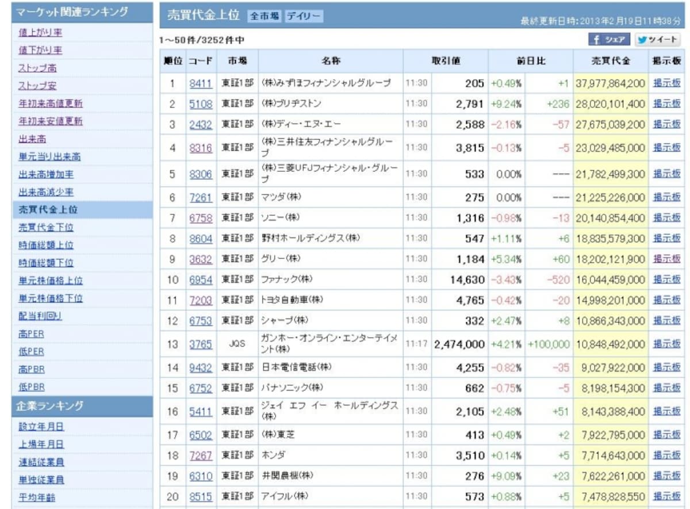
Task: Open stock code 8316 link
Action: (x=201, y=148)
